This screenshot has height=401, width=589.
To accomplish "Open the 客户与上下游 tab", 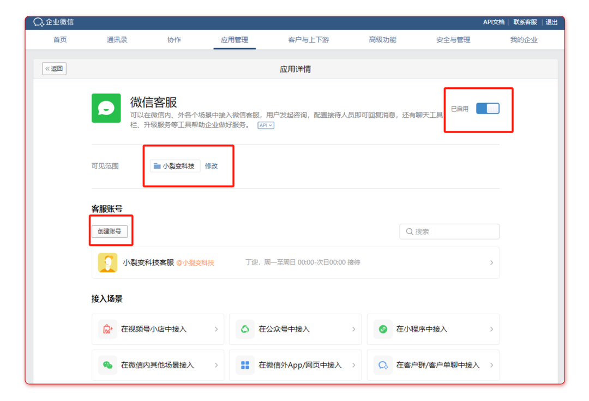I will point(308,40).
